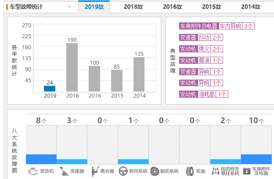Click the 1个 count above steering column
The width and height of the screenshot is (274, 179).
[133, 121]
